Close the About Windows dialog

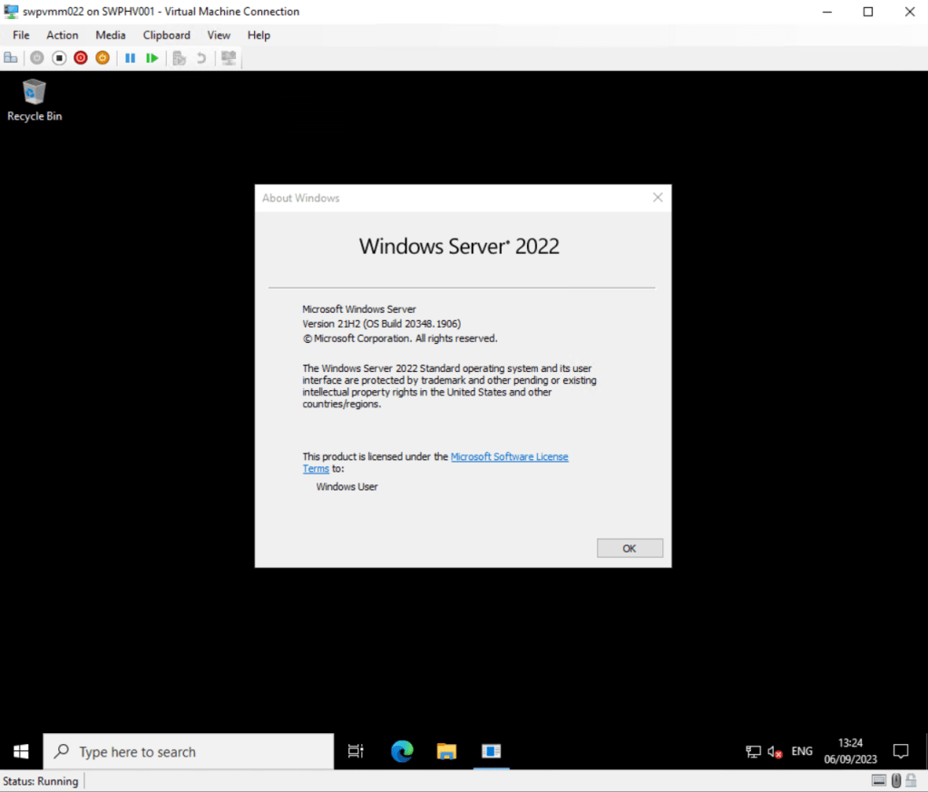(658, 198)
